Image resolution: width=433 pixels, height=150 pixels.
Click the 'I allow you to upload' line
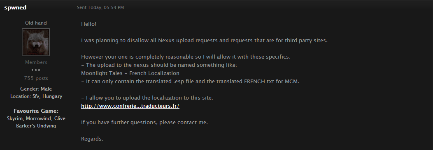click(x=147, y=98)
